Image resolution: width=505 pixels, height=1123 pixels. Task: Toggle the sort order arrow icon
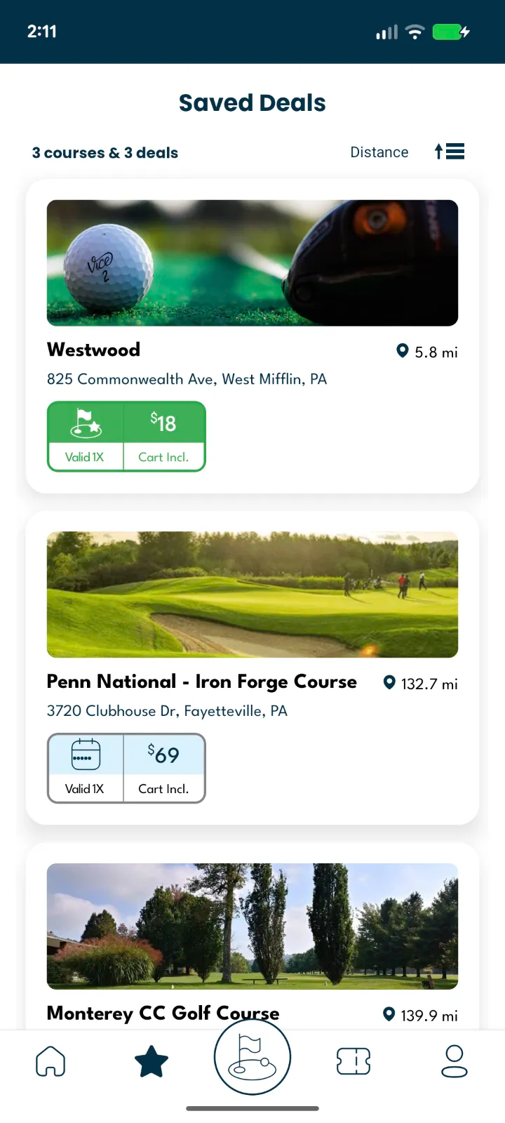[450, 152]
